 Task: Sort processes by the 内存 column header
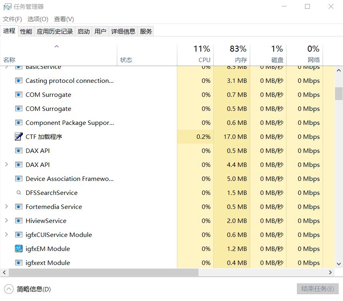[x=232, y=55]
